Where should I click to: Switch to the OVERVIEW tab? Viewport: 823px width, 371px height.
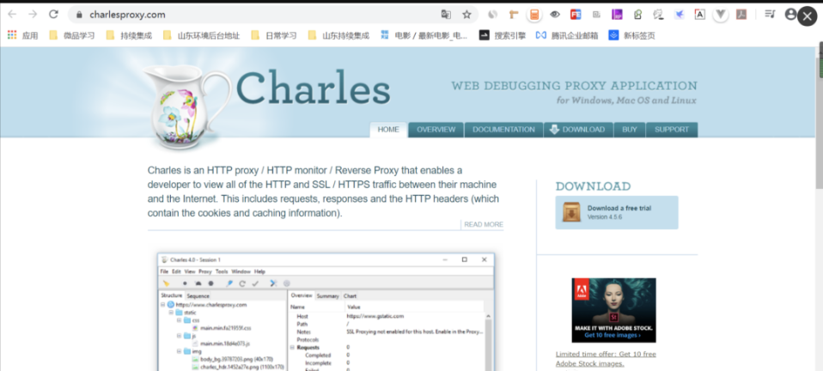(436, 130)
